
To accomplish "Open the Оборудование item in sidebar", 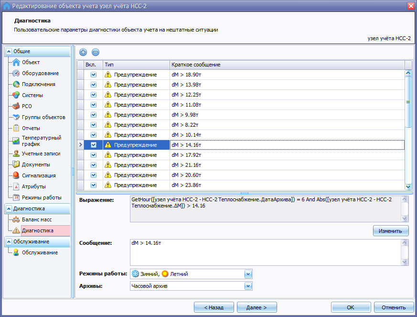I will [x=40, y=73].
